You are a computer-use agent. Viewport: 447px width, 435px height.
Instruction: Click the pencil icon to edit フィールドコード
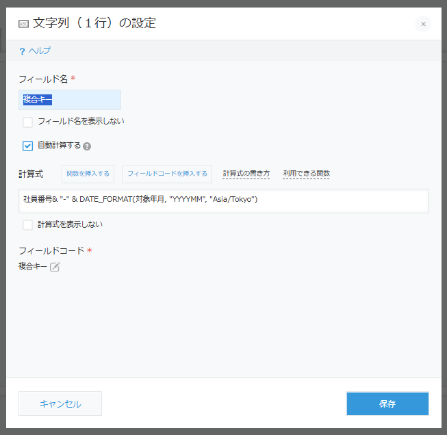click(55, 267)
